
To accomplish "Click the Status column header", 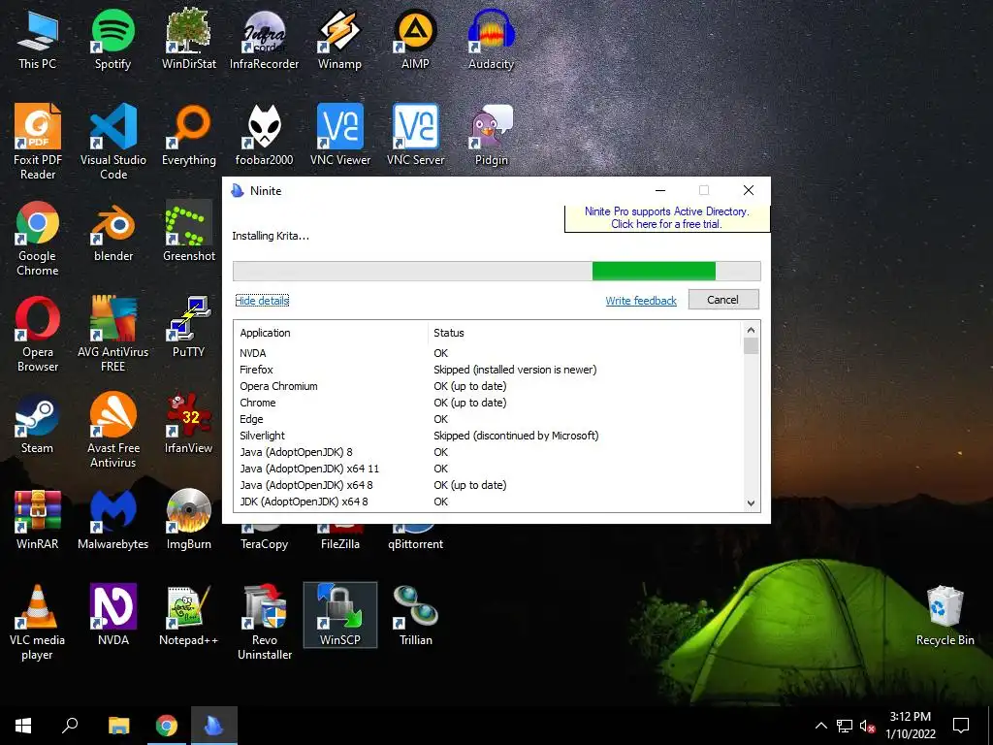I will click(584, 333).
